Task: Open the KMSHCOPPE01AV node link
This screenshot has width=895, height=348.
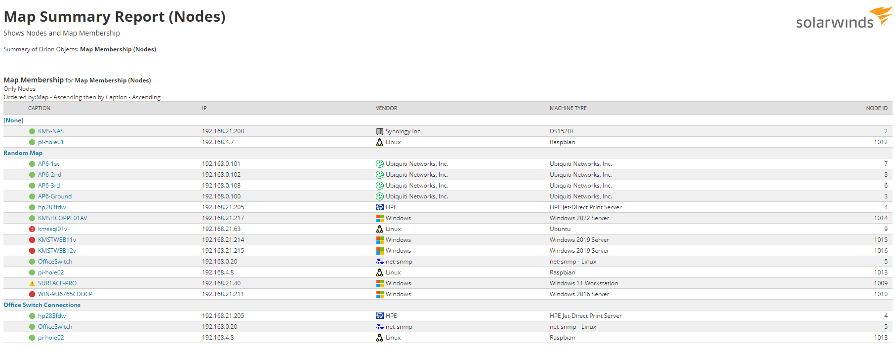Action: tap(63, 218)
